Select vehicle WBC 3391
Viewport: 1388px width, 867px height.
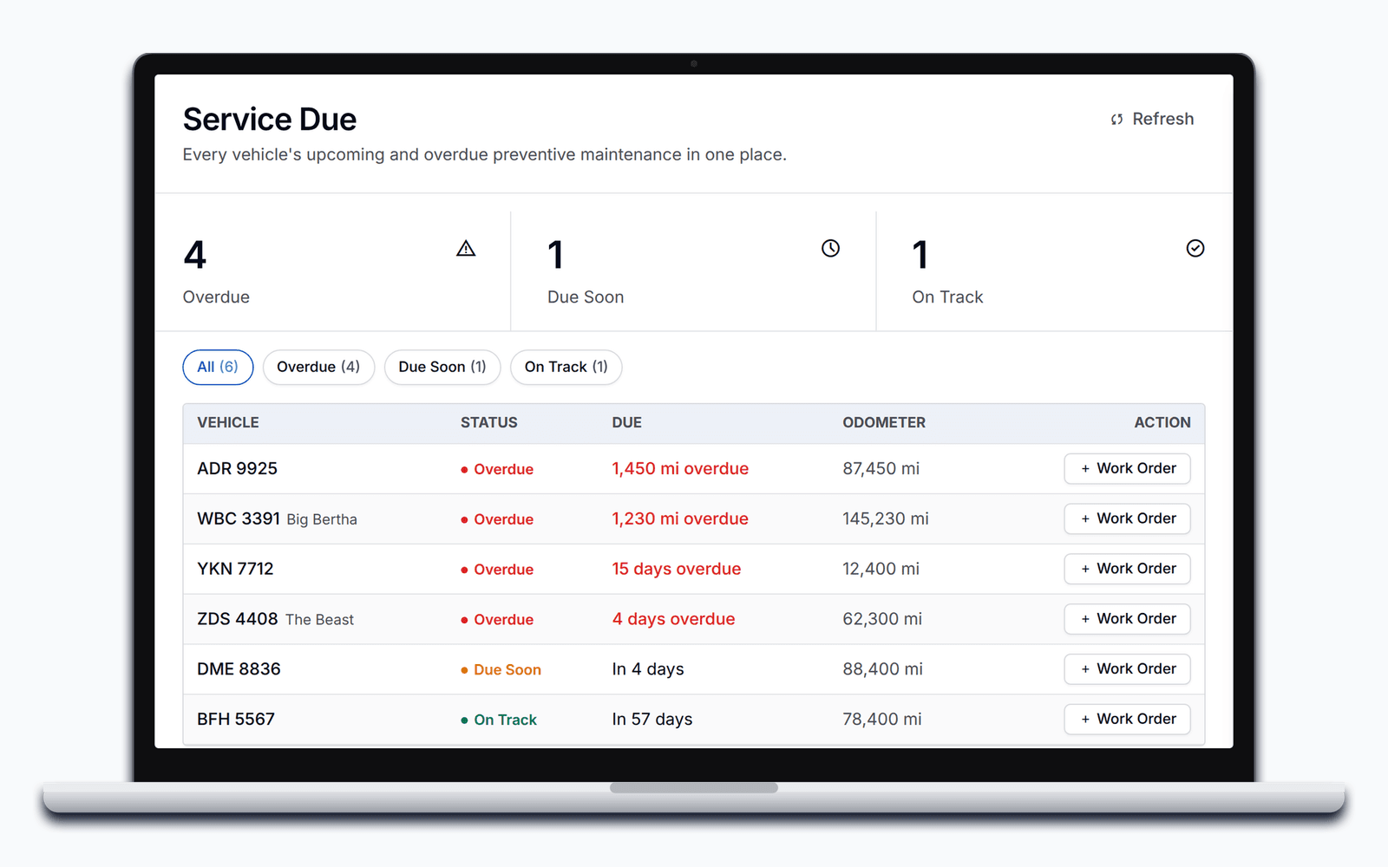239,518
